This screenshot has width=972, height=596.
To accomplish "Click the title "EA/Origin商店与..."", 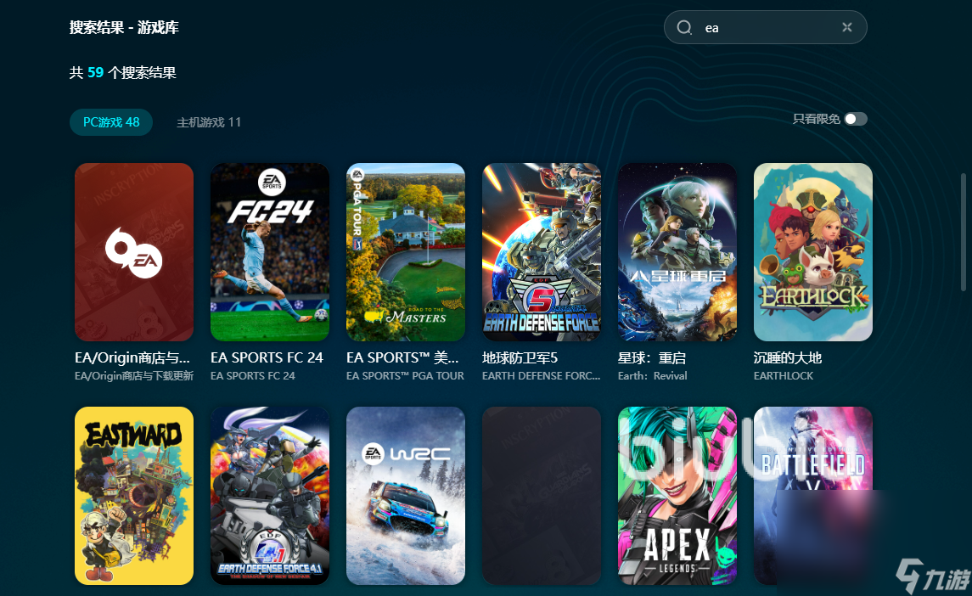I will (x=132, y=357).
